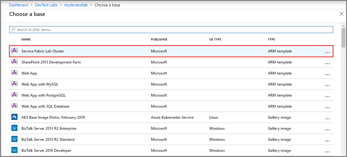Close the Choose a base blade
Screen dimensions: 347x157
click(x=341, y=14)
